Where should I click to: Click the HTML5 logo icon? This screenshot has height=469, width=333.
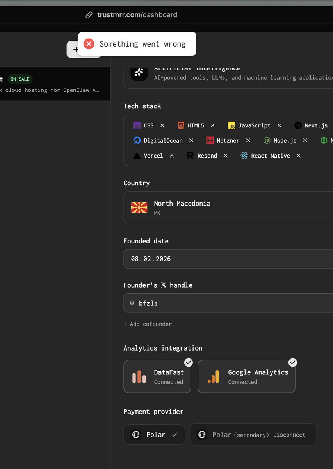[181, 125]
